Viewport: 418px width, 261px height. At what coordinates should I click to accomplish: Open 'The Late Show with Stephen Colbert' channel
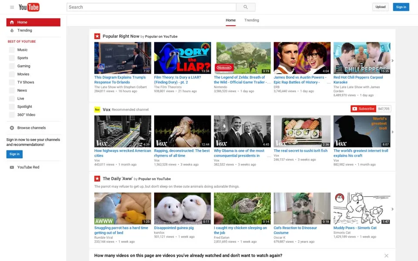pos(121,87)
